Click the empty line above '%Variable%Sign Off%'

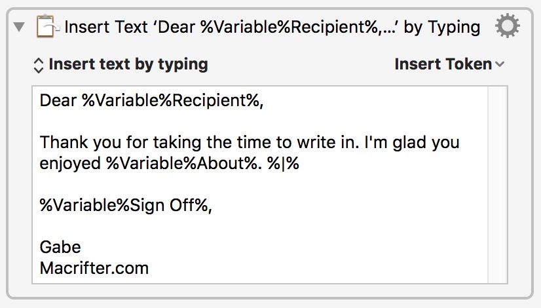pos(260,184)
